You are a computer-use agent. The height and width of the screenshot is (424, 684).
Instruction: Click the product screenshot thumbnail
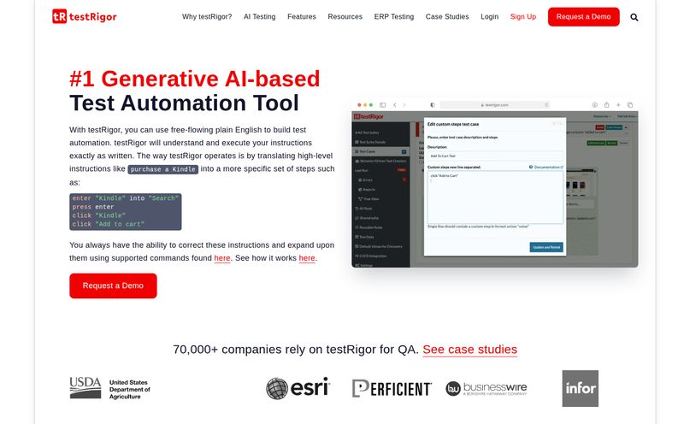[495, 183]
